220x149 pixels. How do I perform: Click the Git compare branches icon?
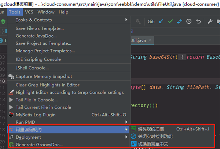[179, 21]
